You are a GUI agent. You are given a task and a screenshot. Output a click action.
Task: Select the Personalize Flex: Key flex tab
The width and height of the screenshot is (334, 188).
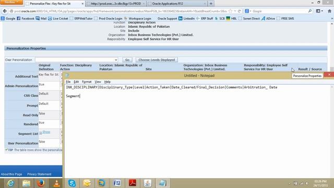(x=54, y=4)
